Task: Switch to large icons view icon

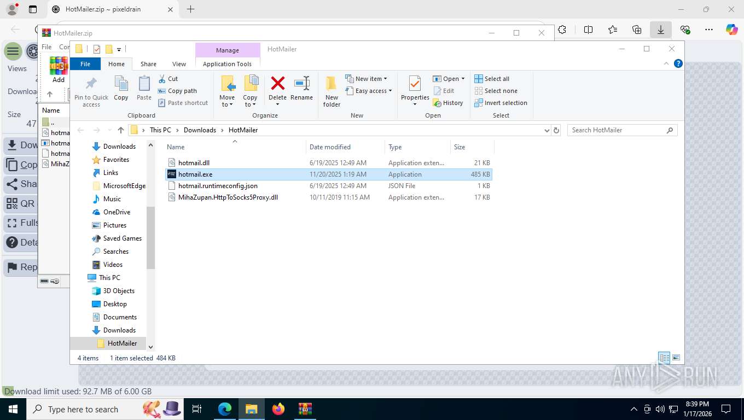Action: tap(676, 358)
